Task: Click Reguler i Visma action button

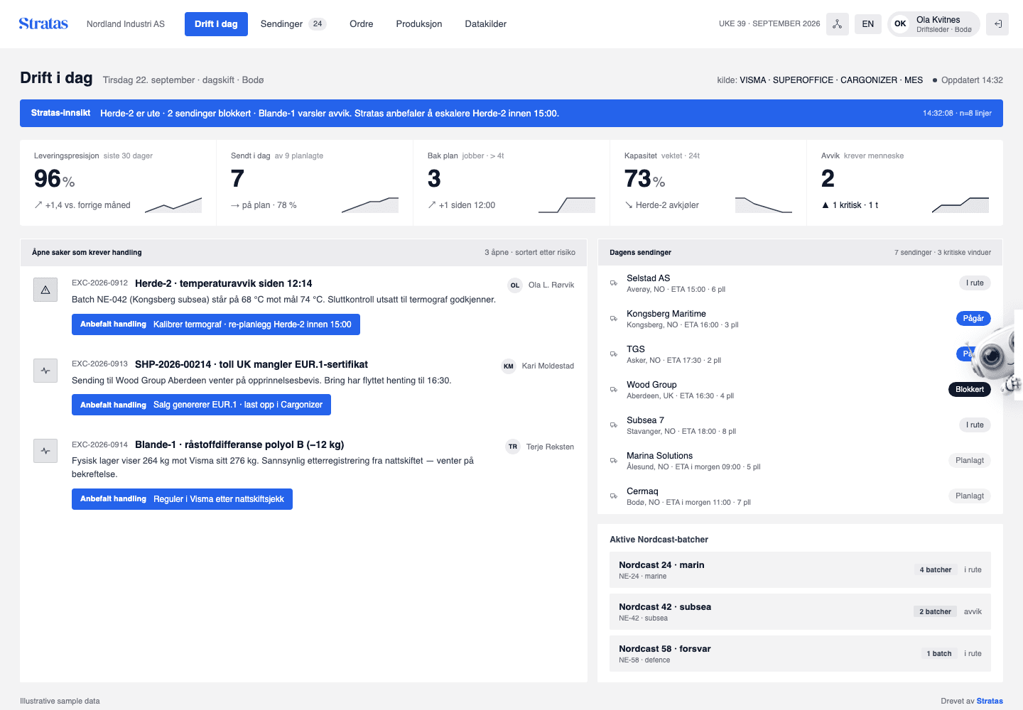Action: (182, 499)
